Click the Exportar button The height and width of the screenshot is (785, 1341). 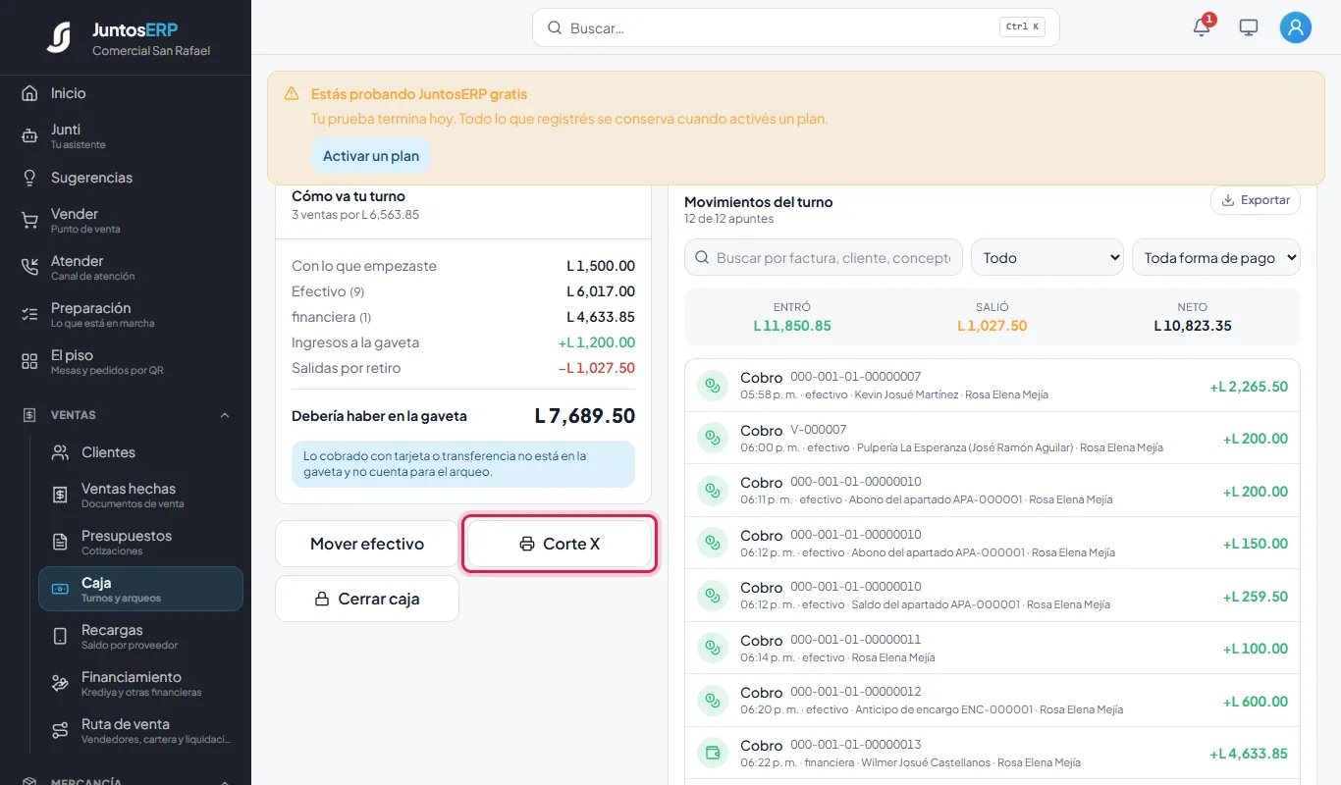[x=1256, y=200]
